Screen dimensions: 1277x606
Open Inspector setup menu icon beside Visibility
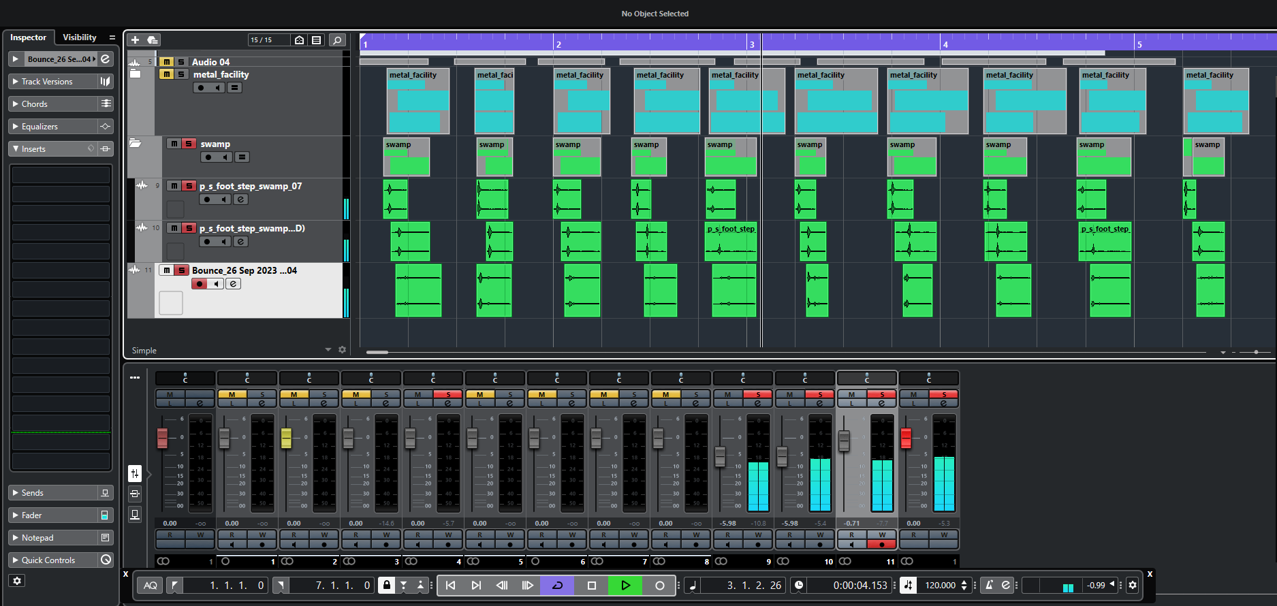(112, 37)
